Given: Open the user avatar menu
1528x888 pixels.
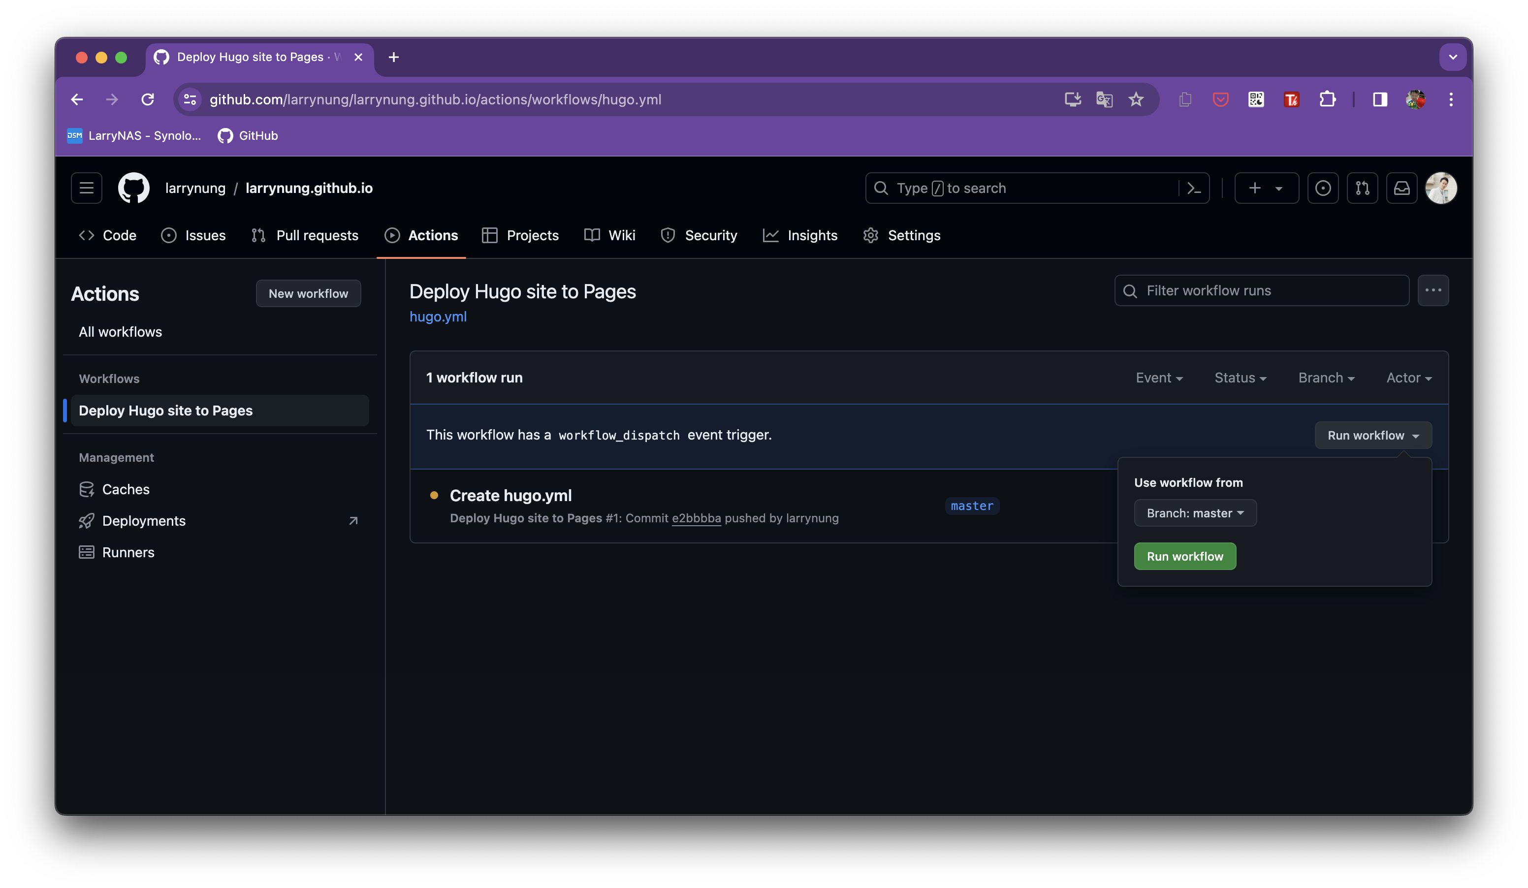Looking at the screenshot, I should (1441, 188).
